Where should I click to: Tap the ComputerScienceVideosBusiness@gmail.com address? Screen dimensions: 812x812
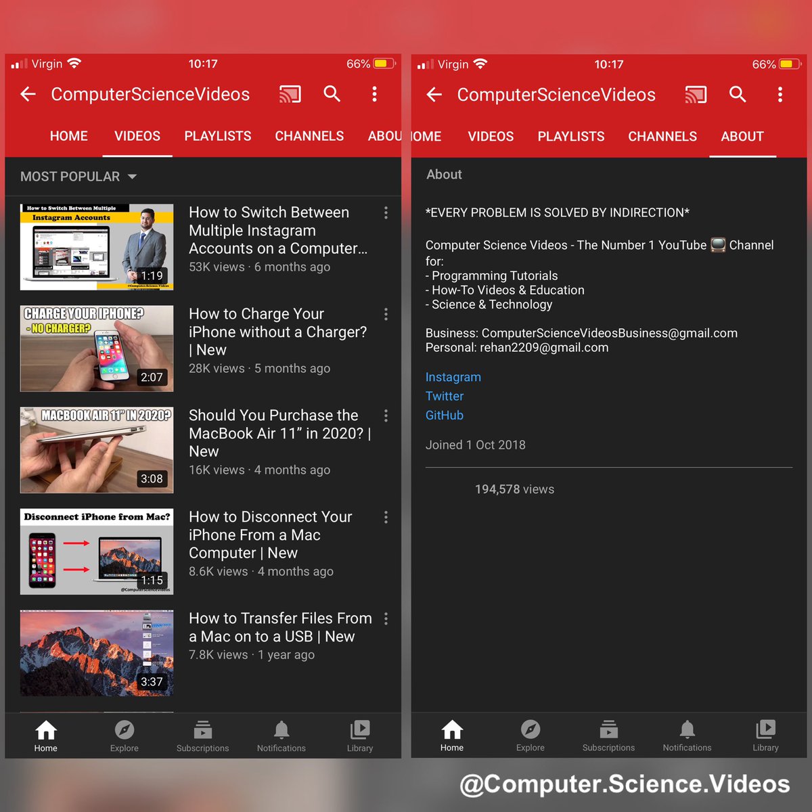(609, 333)
